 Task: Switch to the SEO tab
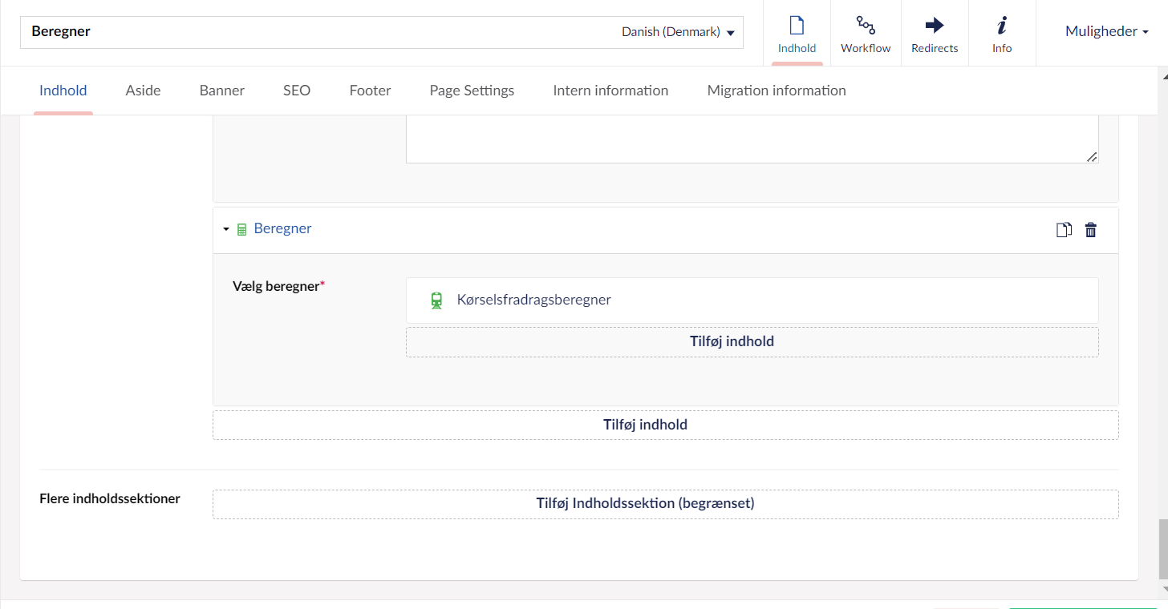[x=297, y=91]
